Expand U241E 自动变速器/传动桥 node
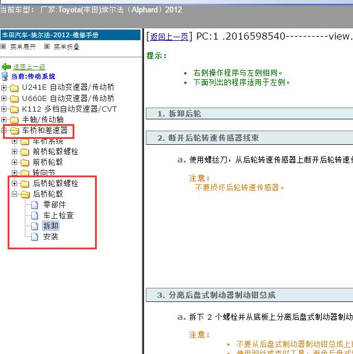Screen dimensions: 353x354 pyautogui.click(x=4, y=87)
